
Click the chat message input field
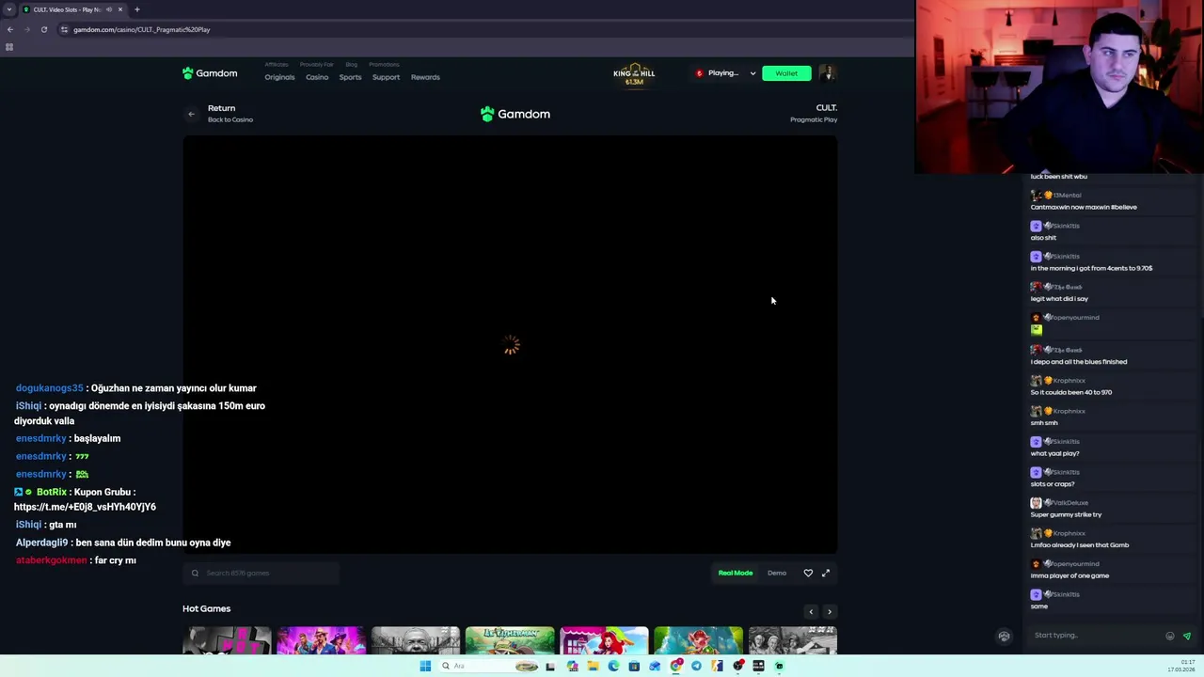[x=1096, y=636]
